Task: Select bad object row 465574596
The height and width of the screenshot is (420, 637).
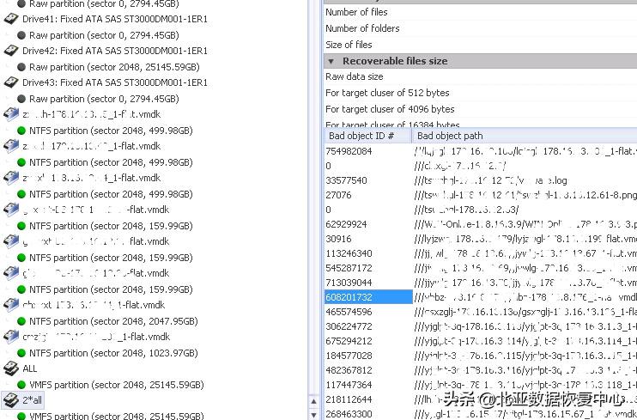Action: tap(349, 311)
